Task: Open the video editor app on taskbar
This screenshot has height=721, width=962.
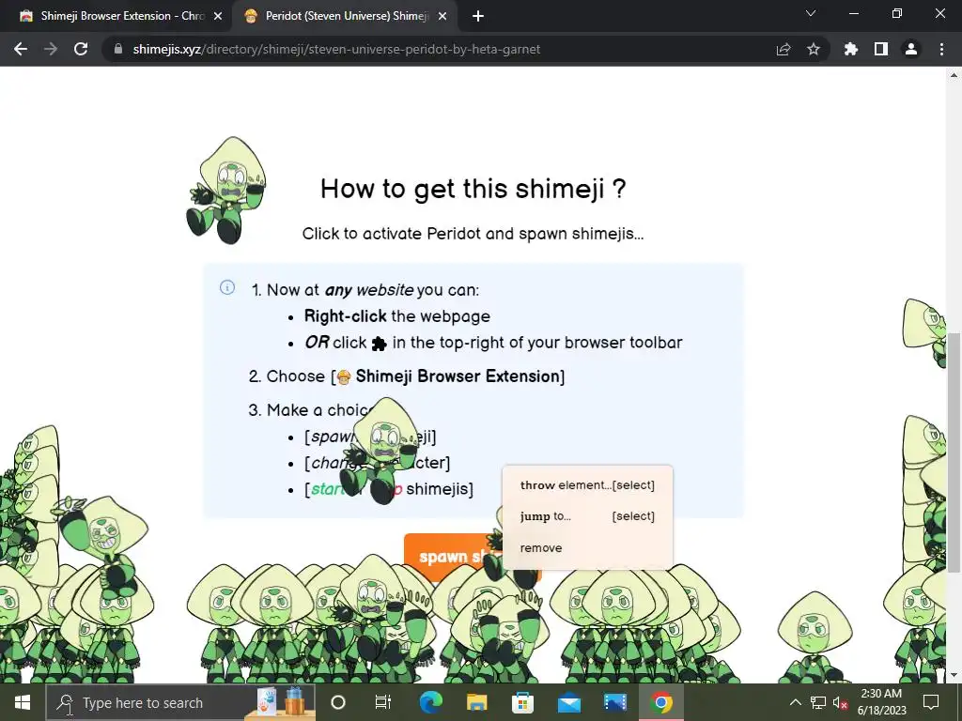Action: [614, 702]
